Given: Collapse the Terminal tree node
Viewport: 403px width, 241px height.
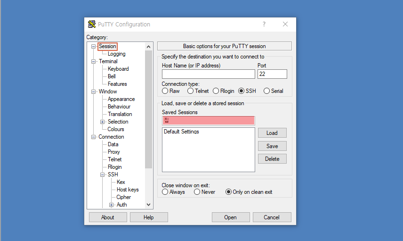Looking at the screenshot, I should 94,61.
